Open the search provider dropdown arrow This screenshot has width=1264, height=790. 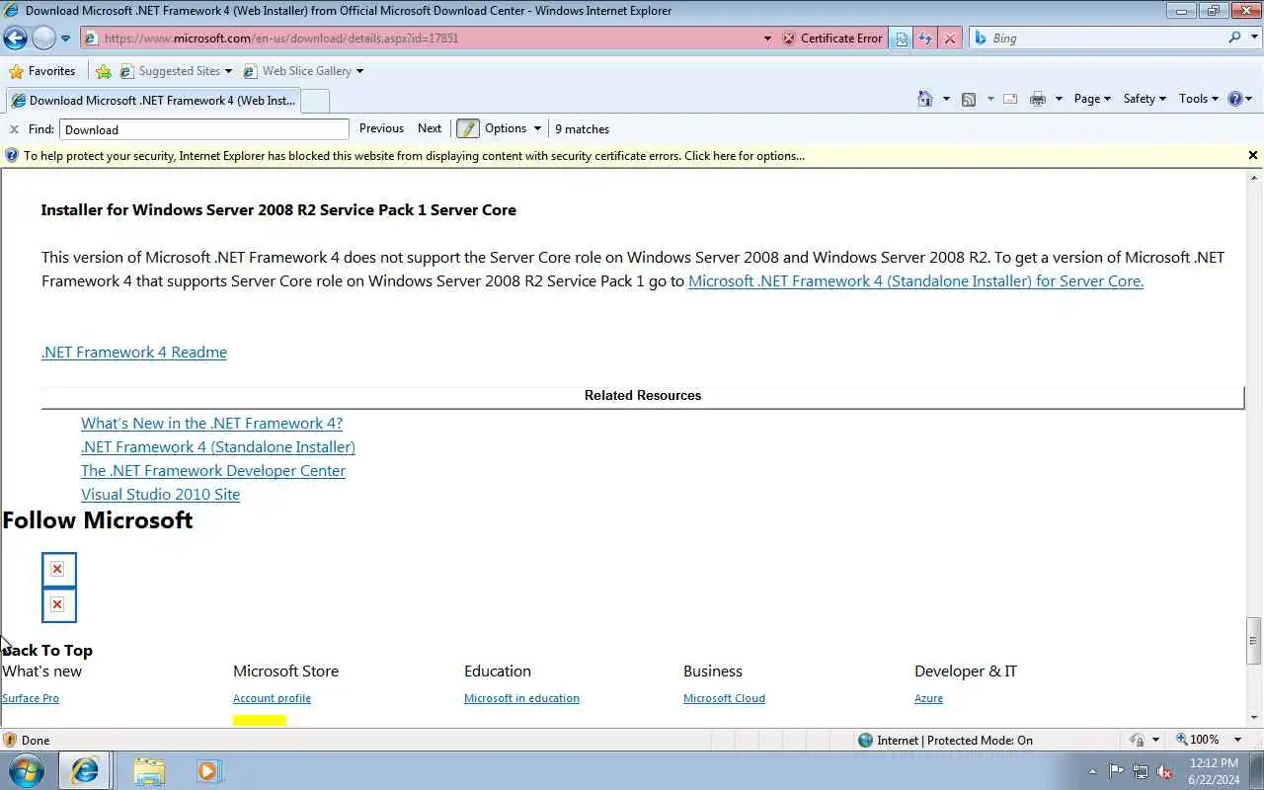[1252, 38]
